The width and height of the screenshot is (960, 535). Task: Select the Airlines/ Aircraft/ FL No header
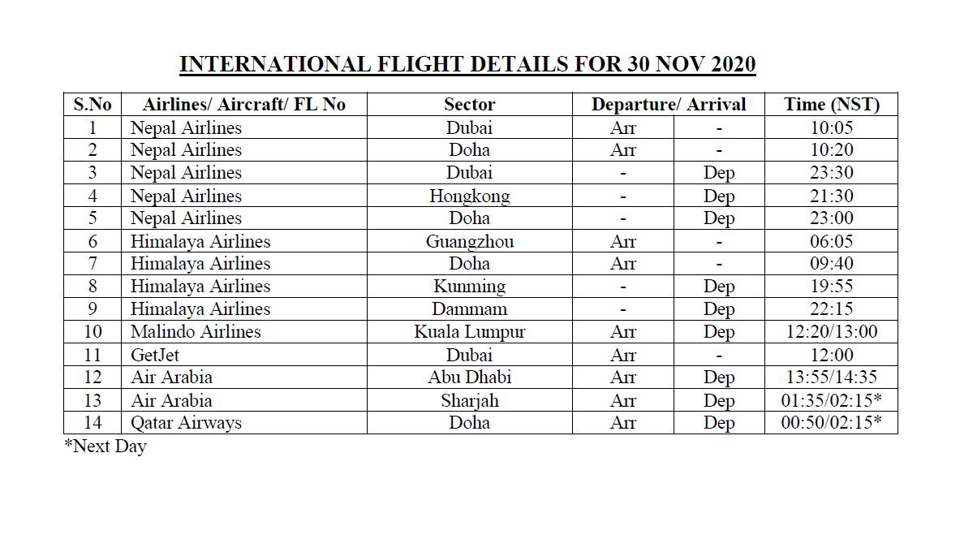(243, 105)
